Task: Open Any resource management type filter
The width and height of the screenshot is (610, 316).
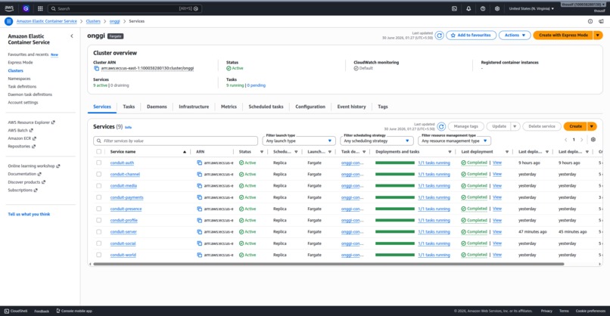Action: tap(454, 141)
